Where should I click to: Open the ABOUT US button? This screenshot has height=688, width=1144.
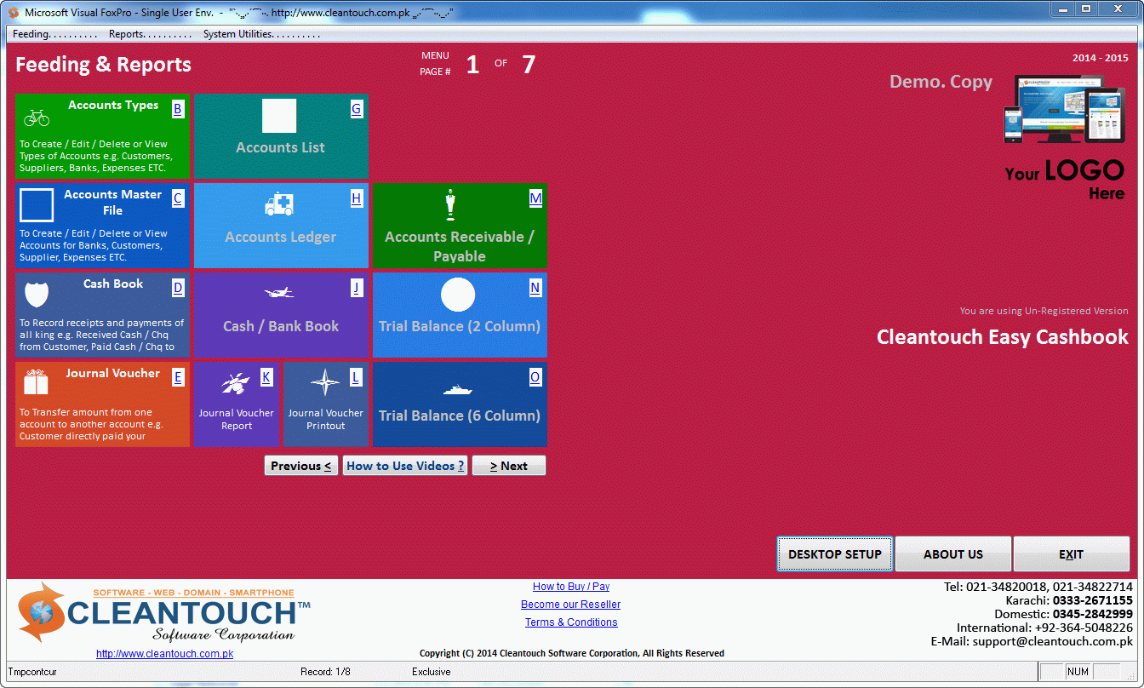pos(953,553)
